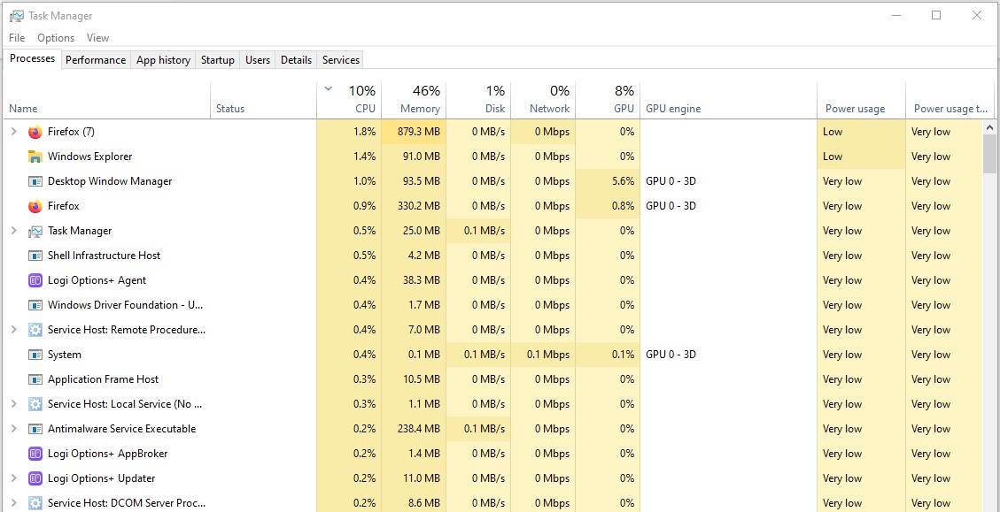
Task: Sort by the GPU percentage column header
Action: 608,101
